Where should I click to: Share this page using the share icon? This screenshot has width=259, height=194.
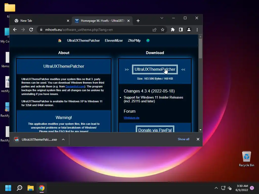(x=155, y=30)
